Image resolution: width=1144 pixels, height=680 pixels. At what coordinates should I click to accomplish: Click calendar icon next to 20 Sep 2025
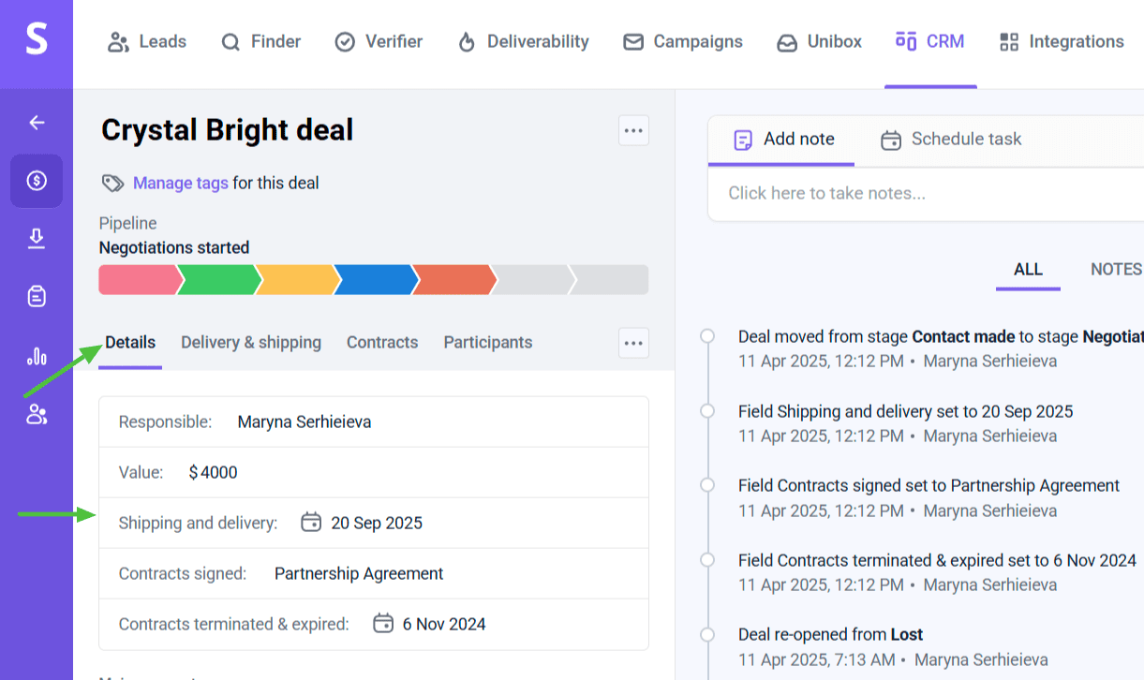tap(311, 523)
